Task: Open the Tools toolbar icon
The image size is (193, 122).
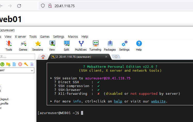Action: [9, 46]
